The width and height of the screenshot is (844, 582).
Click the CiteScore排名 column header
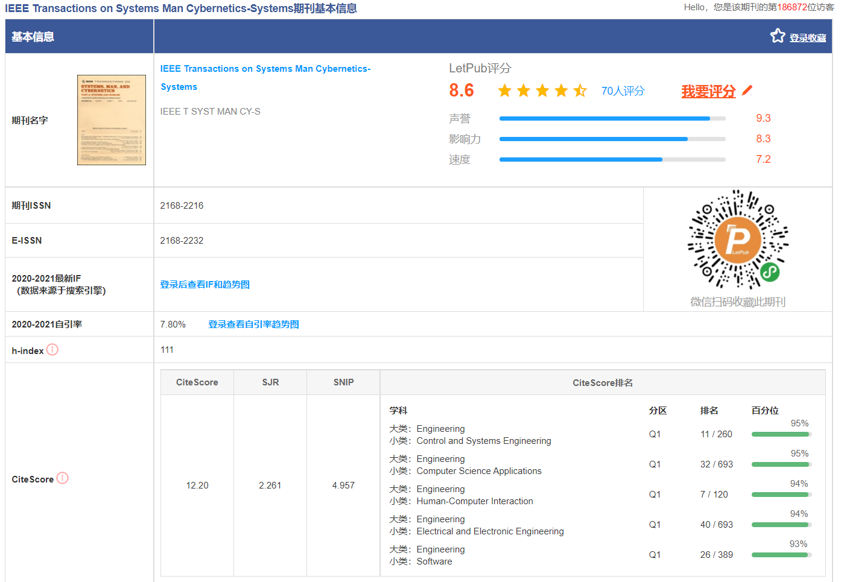(x=603, y=383)
